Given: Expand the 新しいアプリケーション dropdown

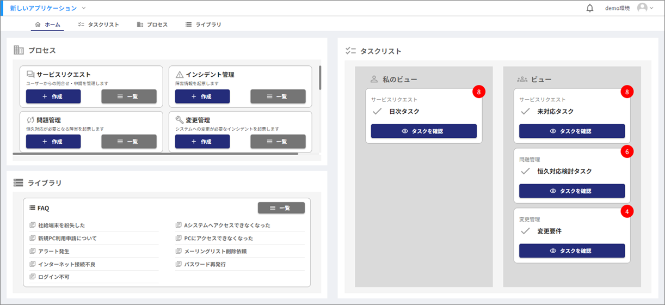Looking at the screenshot, I should pos(83,8).
